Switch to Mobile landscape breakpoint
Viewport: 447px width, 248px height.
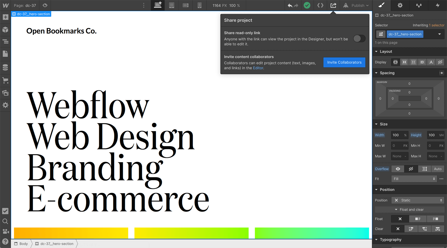tap(186, 5)
